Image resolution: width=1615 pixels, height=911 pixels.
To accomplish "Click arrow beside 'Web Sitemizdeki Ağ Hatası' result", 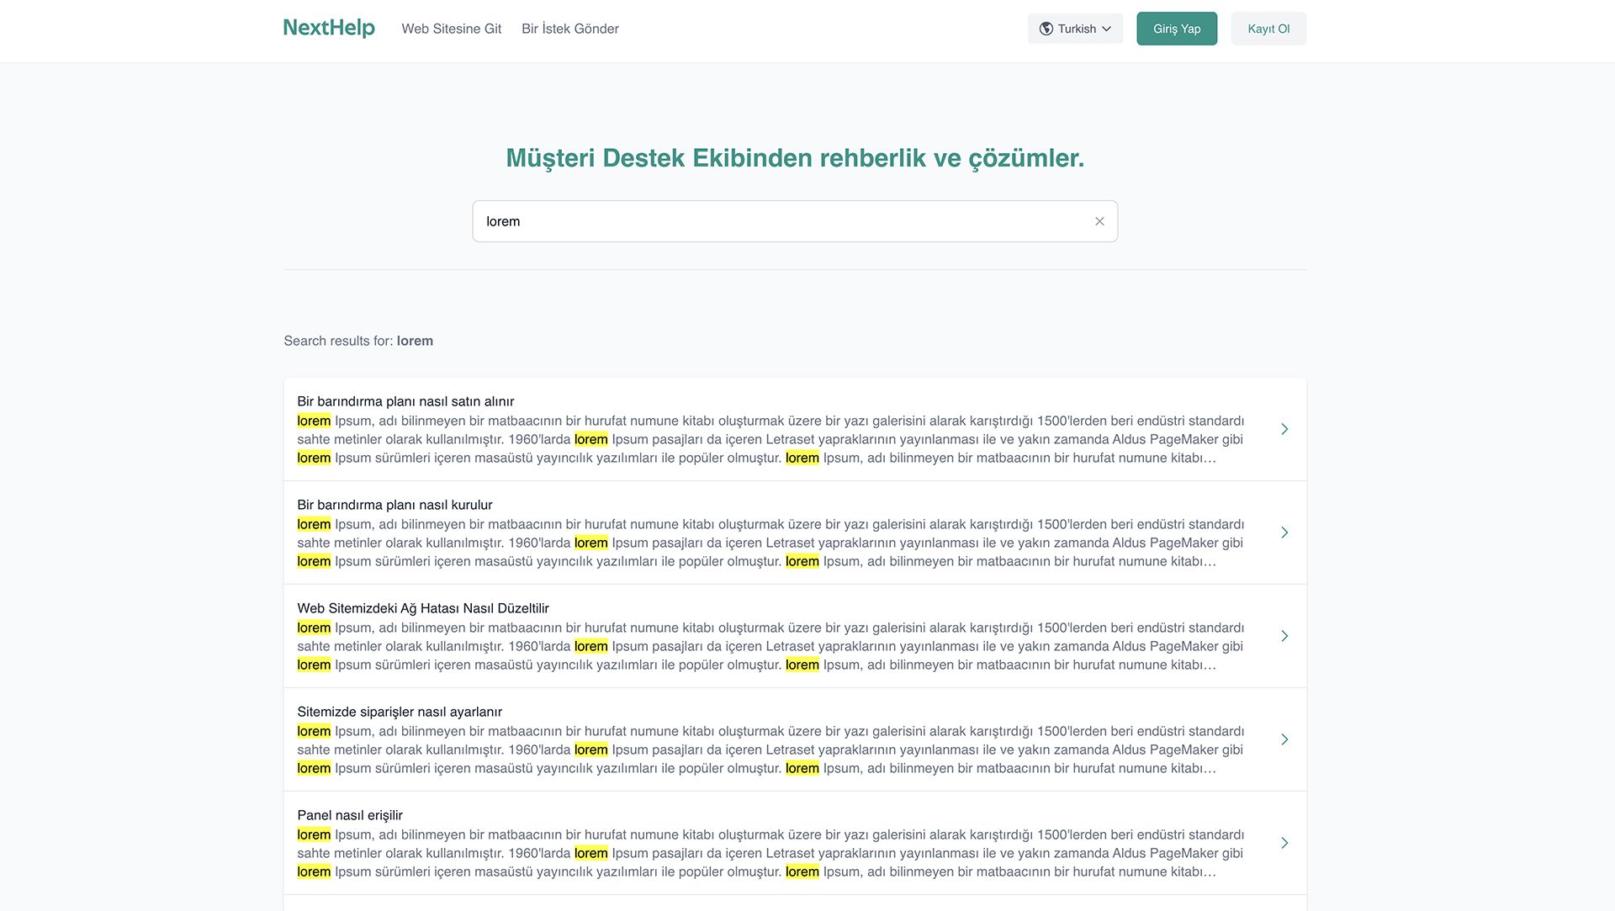I will 1284,636.
